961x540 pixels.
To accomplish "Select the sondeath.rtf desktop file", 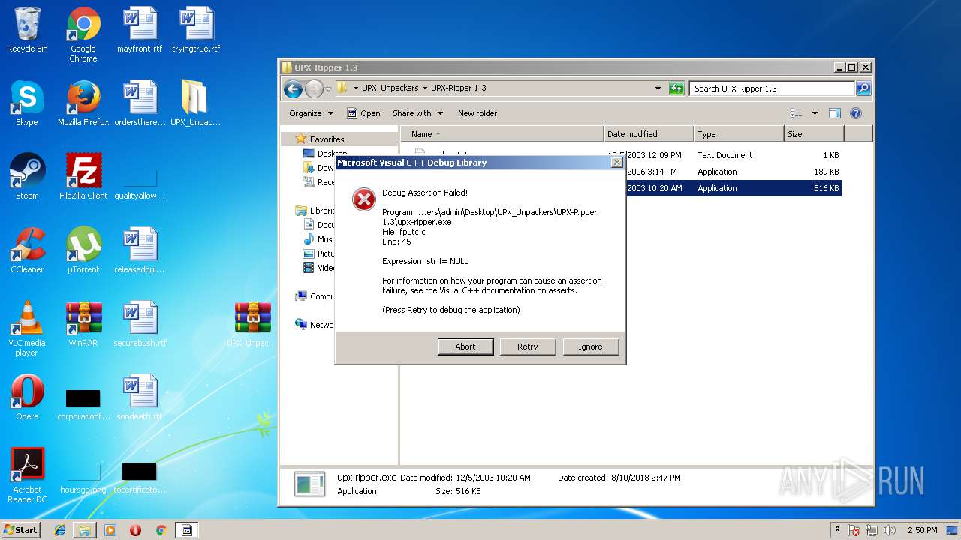I will point(140,397).
